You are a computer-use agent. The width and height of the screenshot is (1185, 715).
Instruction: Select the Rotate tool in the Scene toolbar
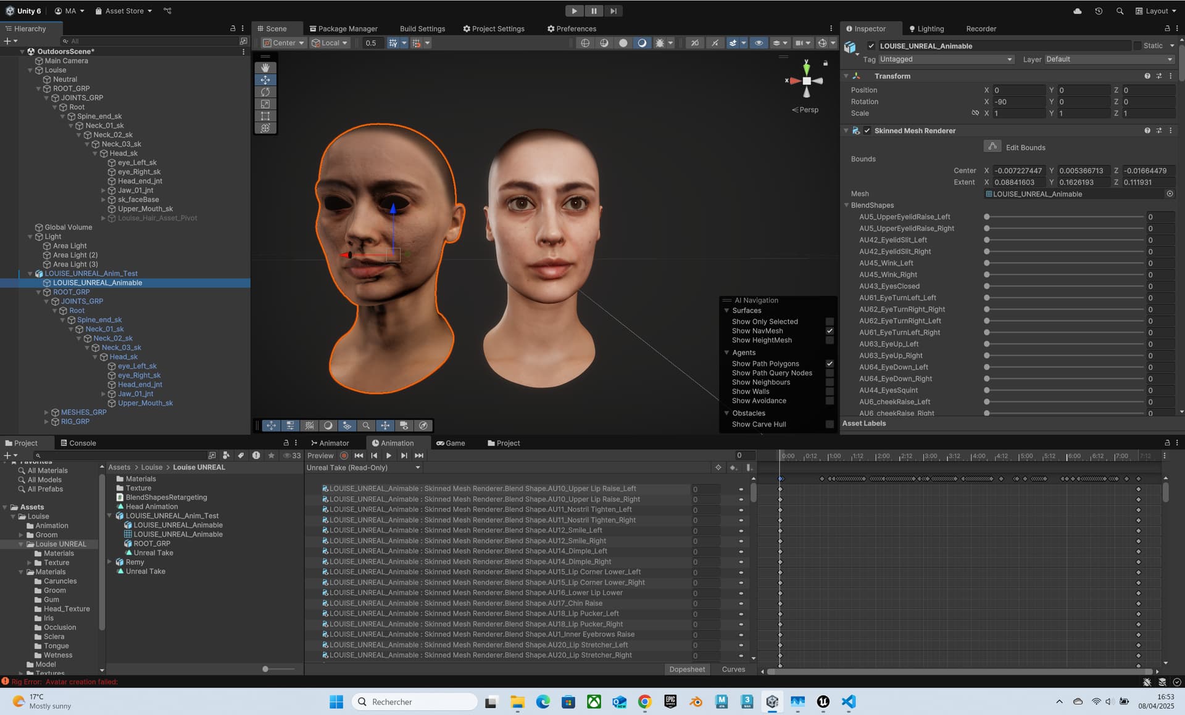click(265, 91)
